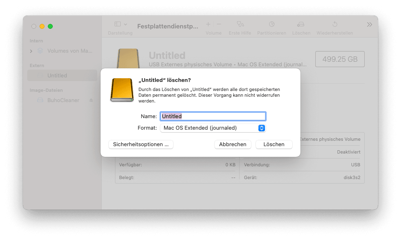The width and height of the screenshot is (401, 240).
Task: Click the 499.25 GB capacity box
Action: (340, 59)
